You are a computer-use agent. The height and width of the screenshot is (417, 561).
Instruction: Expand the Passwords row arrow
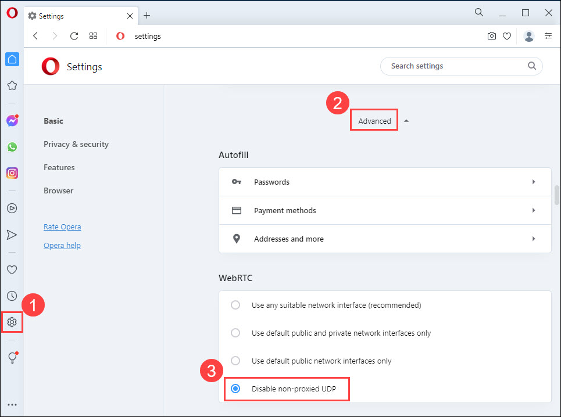[534, 182]
